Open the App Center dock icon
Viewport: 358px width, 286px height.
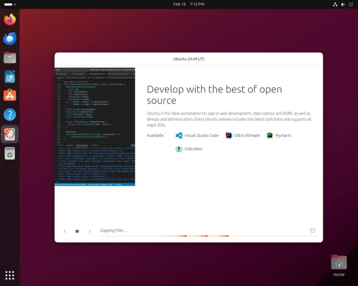tap(10, 96)
